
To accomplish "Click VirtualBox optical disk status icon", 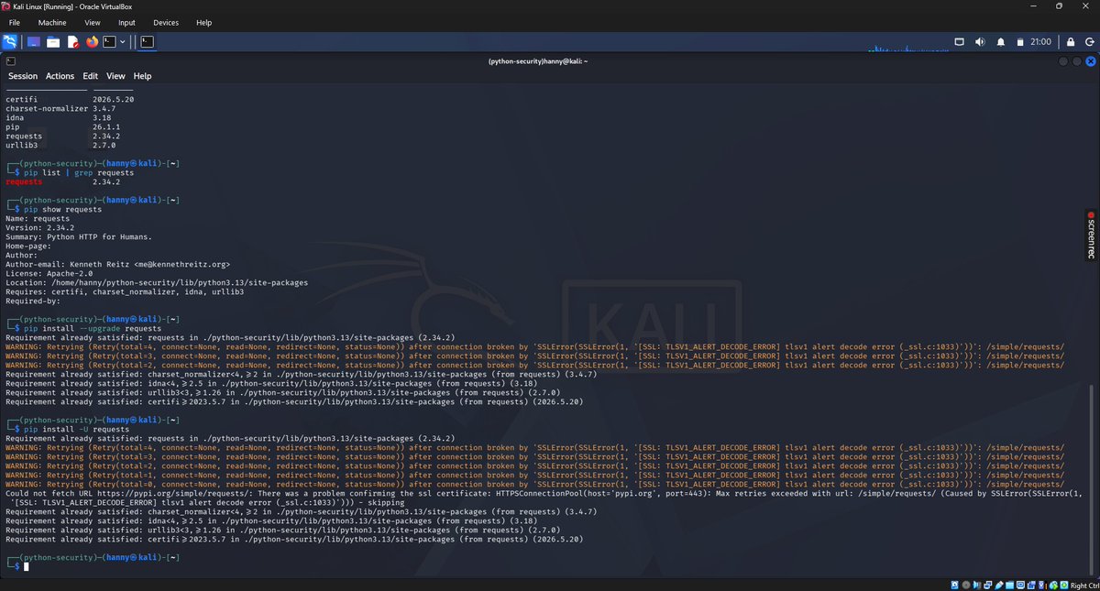I will click(966, 586).
